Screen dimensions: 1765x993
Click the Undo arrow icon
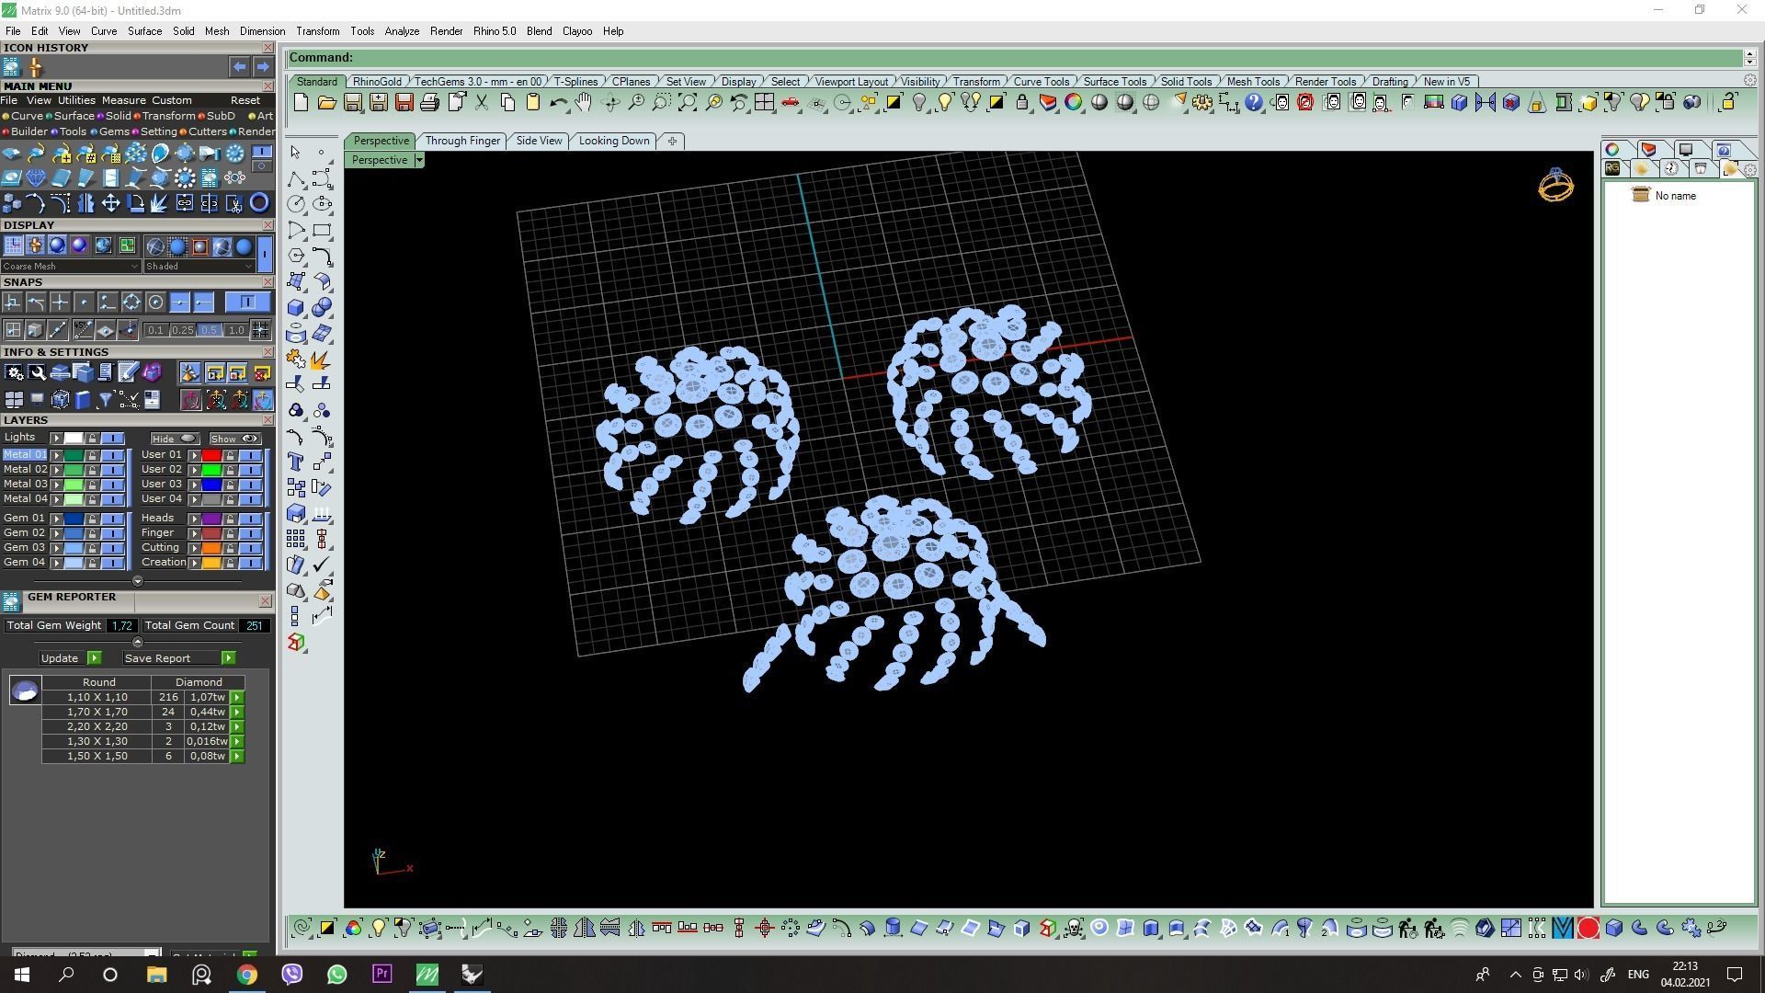(558, 103)
